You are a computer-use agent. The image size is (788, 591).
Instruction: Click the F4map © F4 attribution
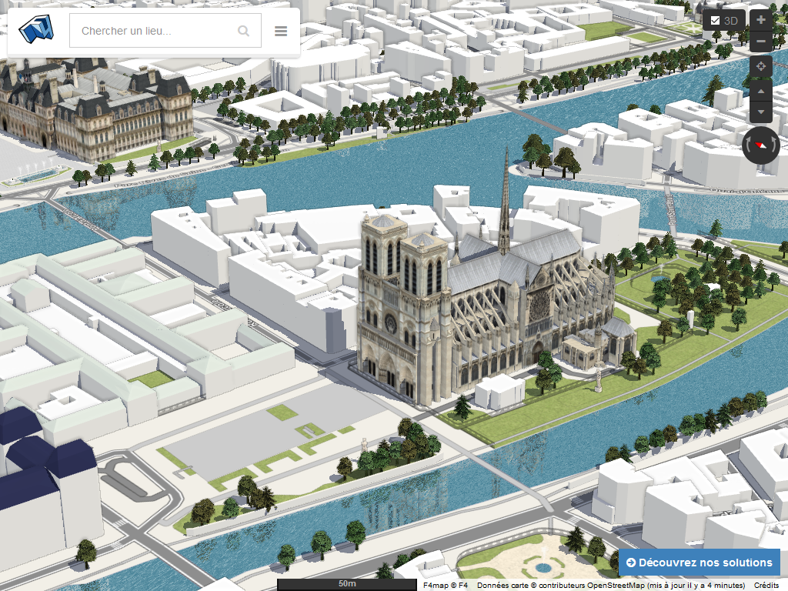445,585
